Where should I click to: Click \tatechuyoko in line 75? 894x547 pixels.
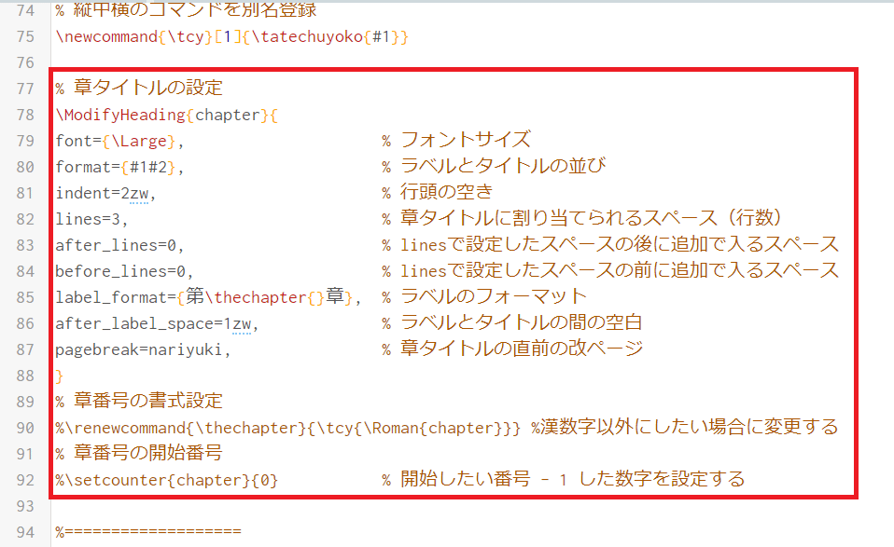tap(307, 37)
